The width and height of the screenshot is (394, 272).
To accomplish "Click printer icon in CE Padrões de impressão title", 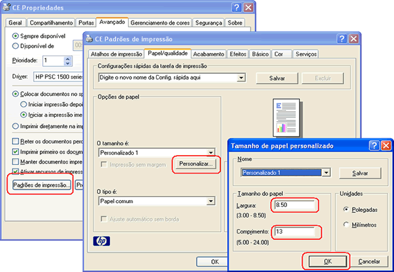I will click(x=89, y=38).
